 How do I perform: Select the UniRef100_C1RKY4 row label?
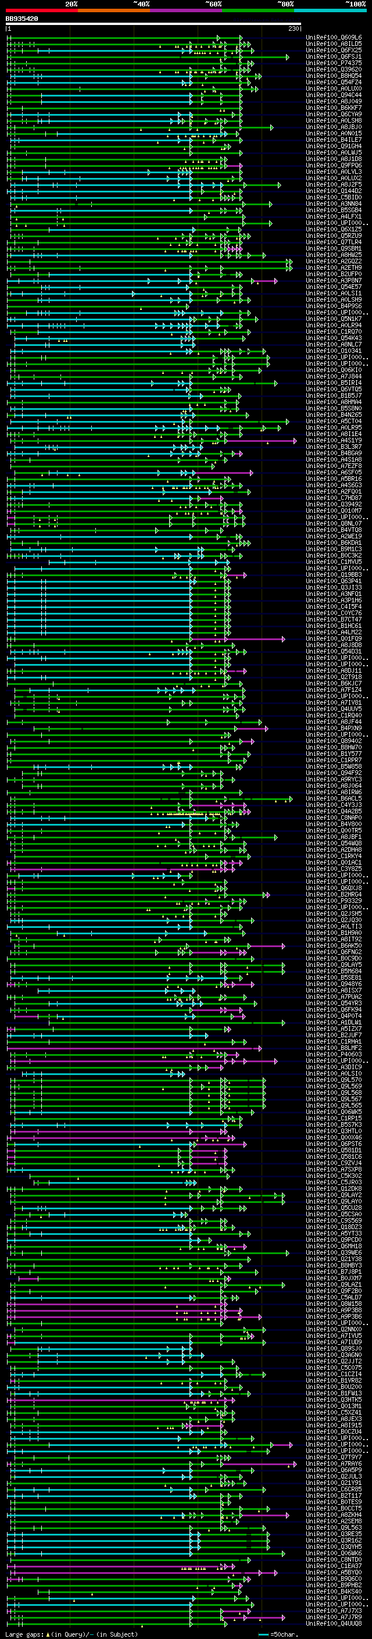[333, 856]
